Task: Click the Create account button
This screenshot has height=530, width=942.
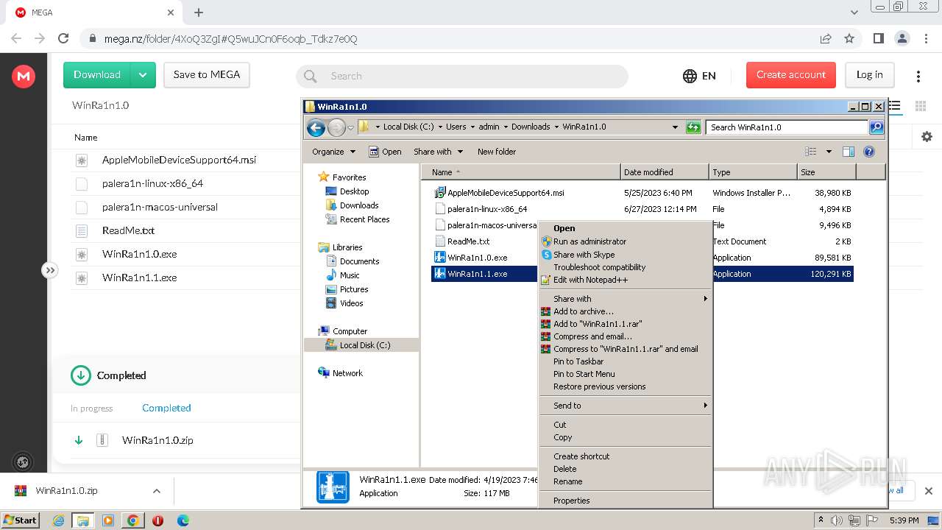Action: [x=791, y=75]
